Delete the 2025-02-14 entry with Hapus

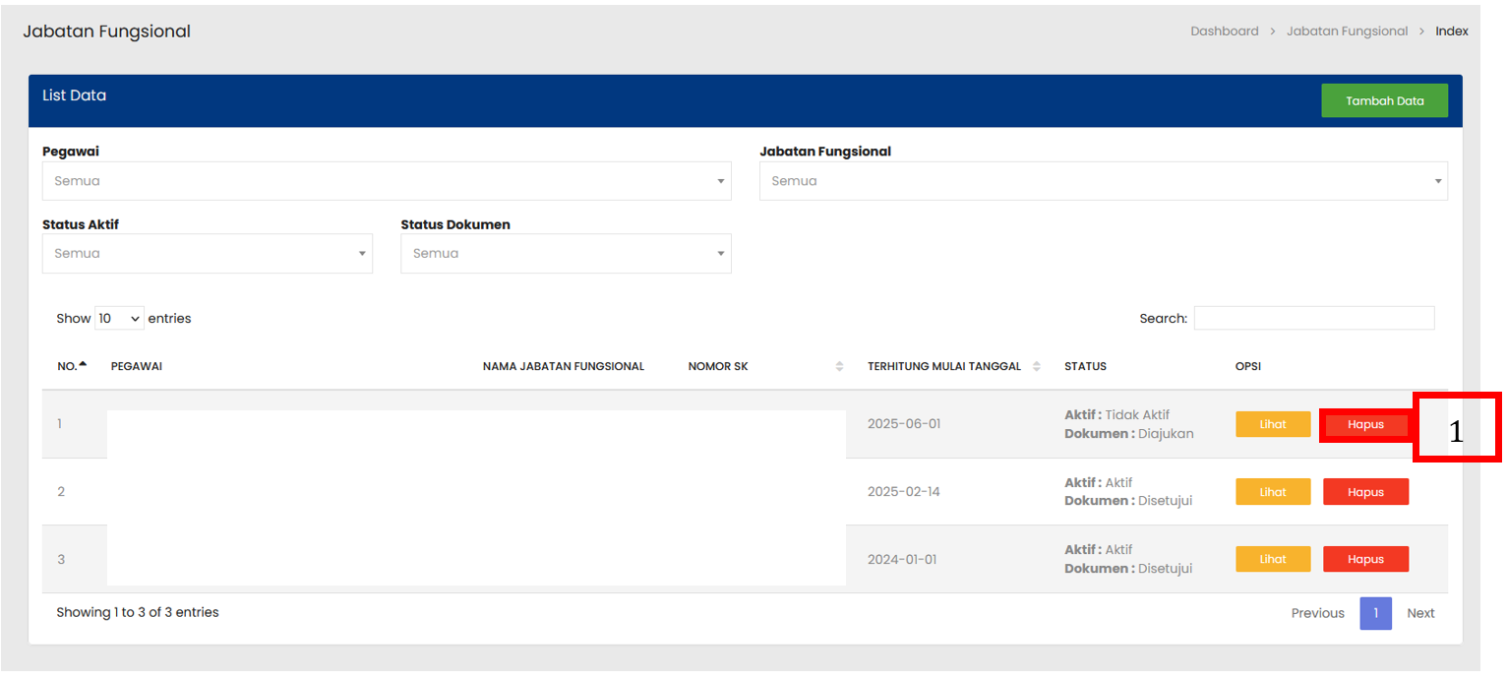pyautogui.click(x=1365, y=492)
